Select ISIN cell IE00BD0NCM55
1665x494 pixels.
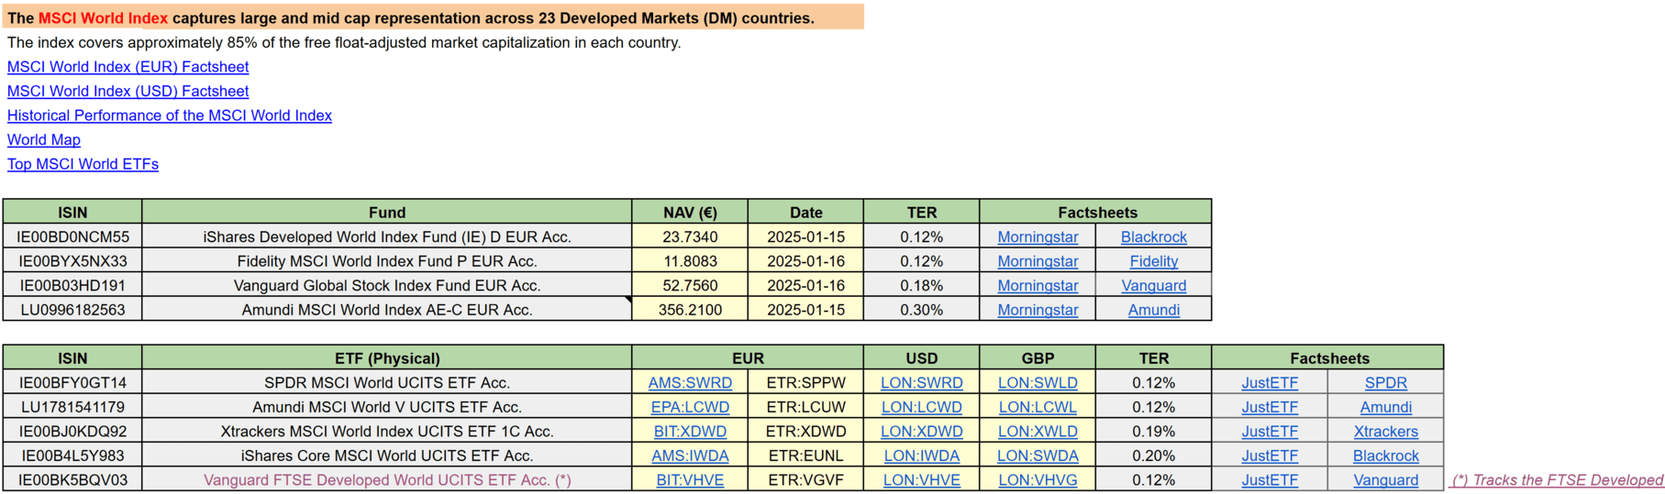[72, 236]
